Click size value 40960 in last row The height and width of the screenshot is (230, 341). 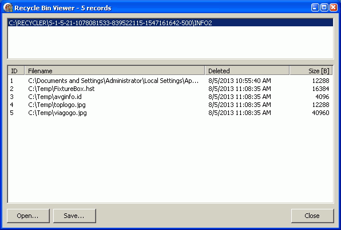320,113
